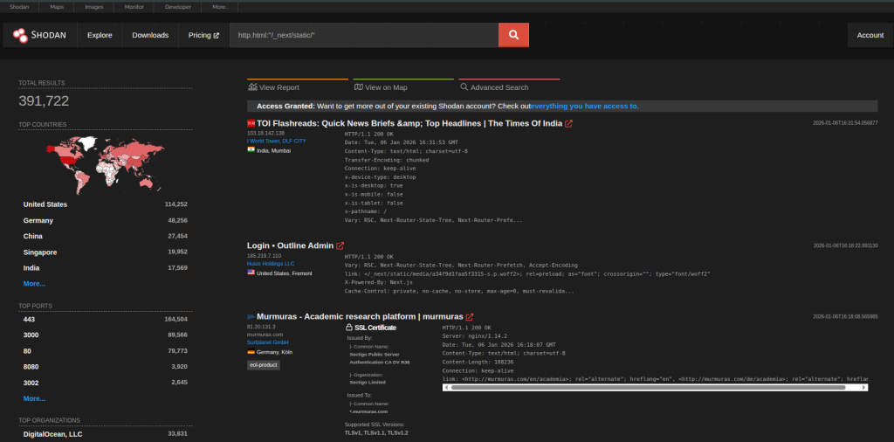Click the SSL Certificate lock icon
The height and width of the screenshot is (442, 894).
click(349, 328)
